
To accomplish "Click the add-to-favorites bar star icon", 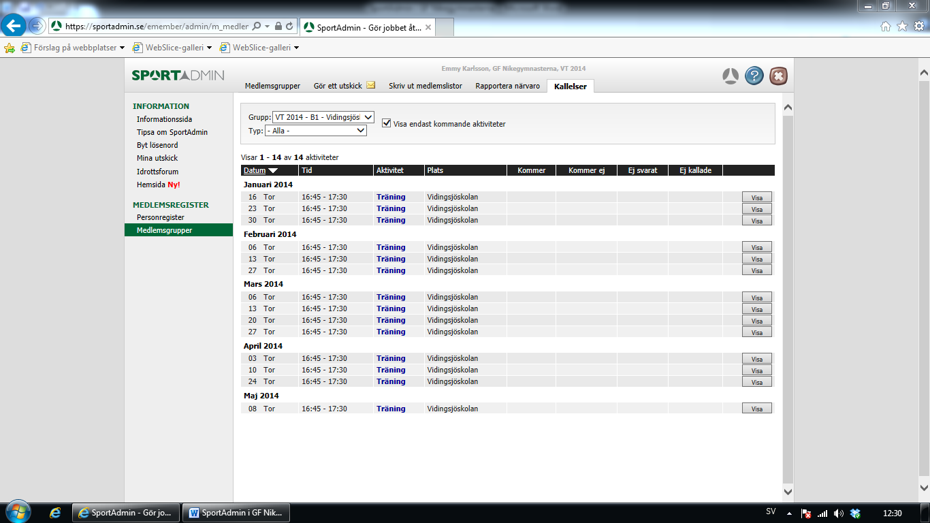I will tap(10, 48).
